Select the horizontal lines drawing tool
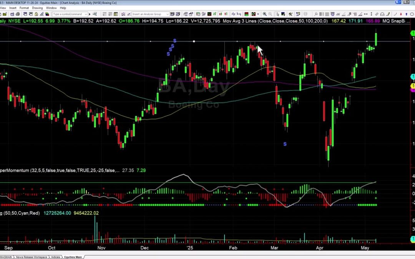 coord(327,14)
